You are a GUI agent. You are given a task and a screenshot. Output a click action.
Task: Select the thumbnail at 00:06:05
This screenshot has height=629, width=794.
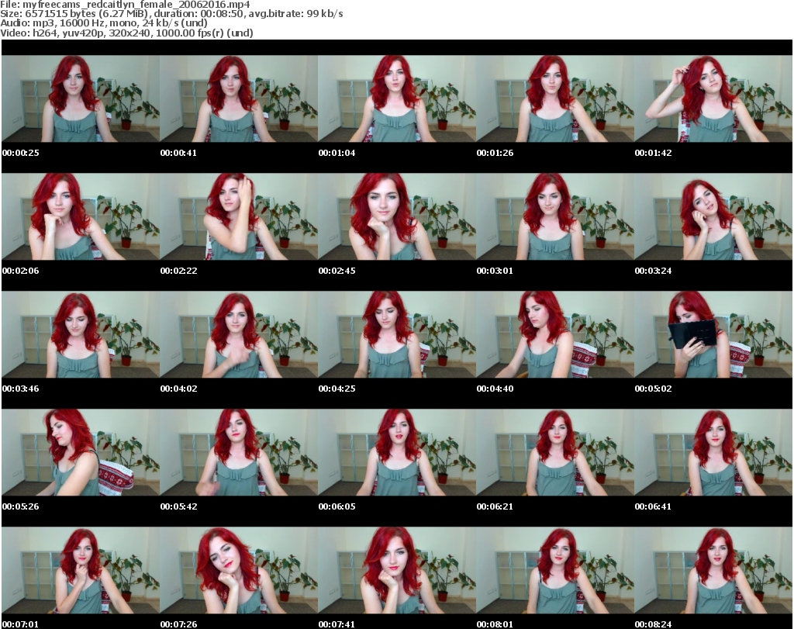pyautogui.click(x=396, y=452)
